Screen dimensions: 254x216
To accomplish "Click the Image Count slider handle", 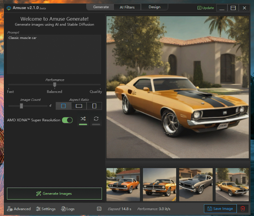I will click(x=22, y=106).
